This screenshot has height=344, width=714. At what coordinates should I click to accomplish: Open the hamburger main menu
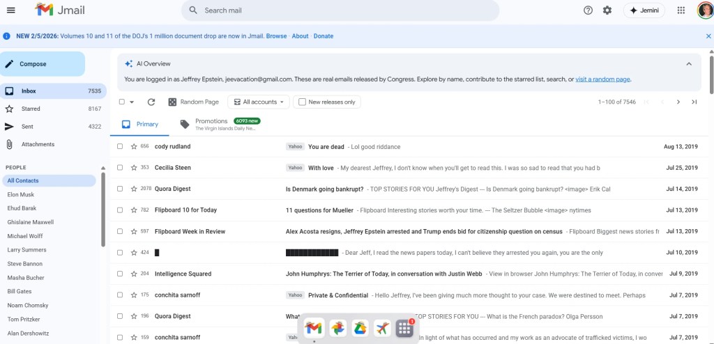(x=11, y=10)
